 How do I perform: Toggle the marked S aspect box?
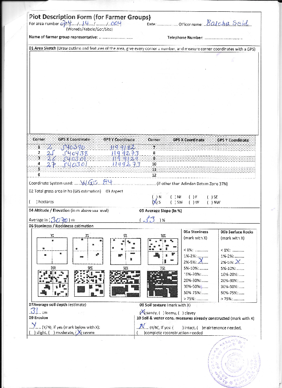(x=155, y=202)
